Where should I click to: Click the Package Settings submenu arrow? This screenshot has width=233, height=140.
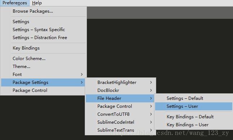[x=82, y=82]
